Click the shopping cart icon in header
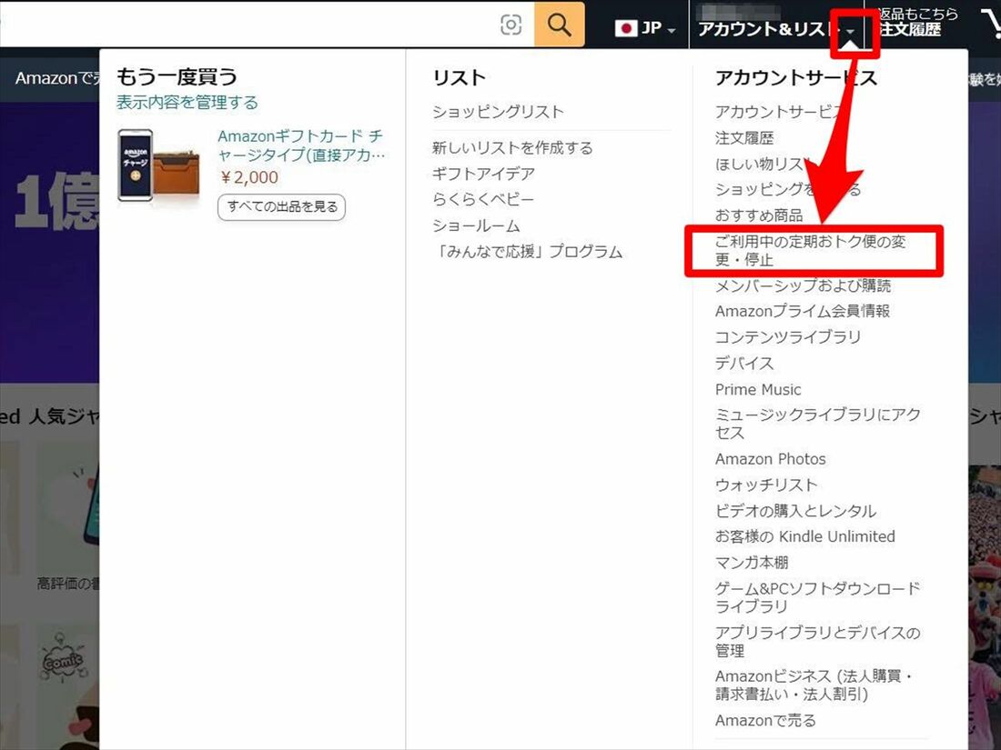Image resolution: width=1001 pixels, height=750 pixels. [990, 25]
